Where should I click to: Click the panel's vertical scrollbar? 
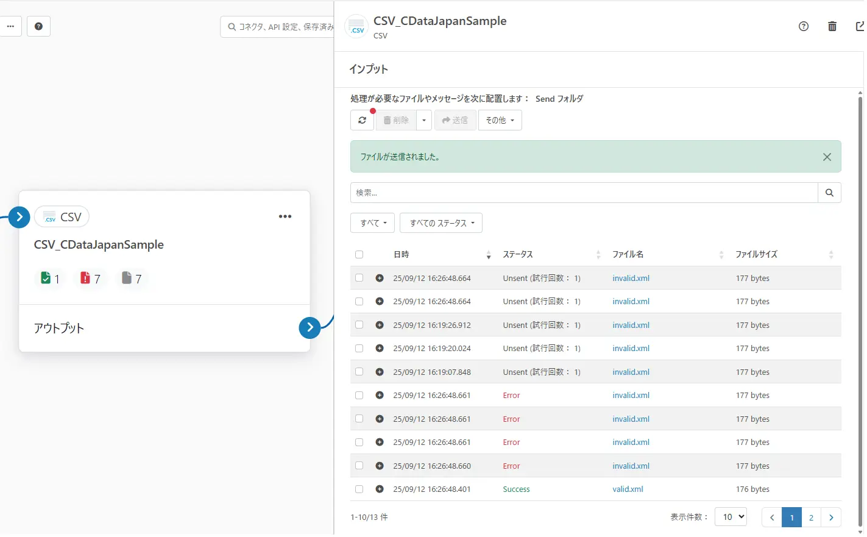pos(860,311)
